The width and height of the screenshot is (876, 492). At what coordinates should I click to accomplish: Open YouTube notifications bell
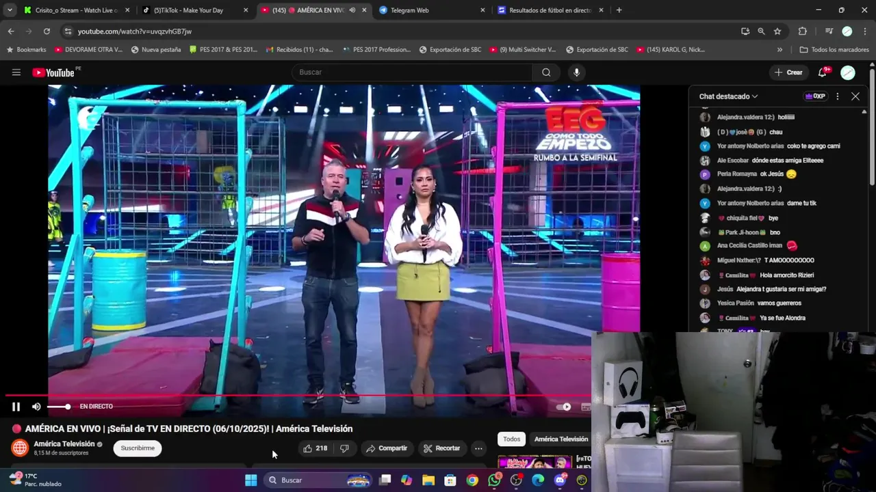(x=823, y=72)
